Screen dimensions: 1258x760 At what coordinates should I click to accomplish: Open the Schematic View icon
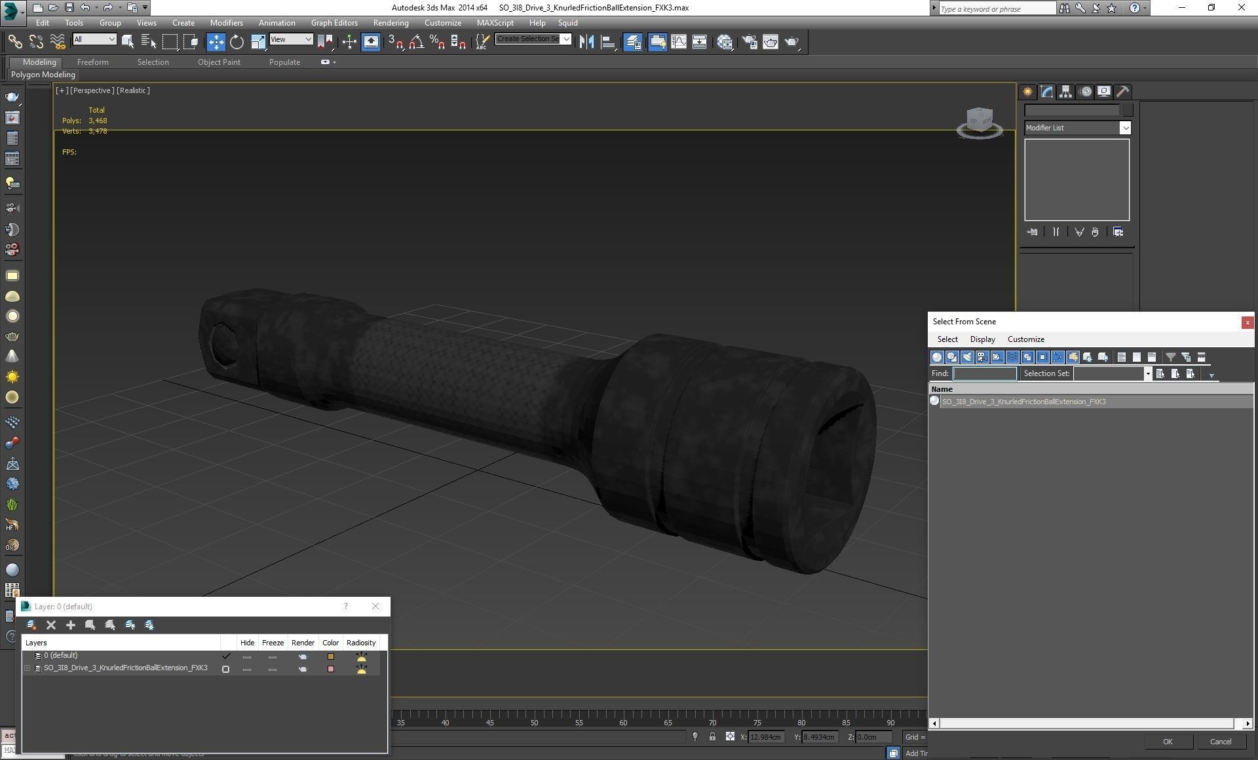[700, 42]
